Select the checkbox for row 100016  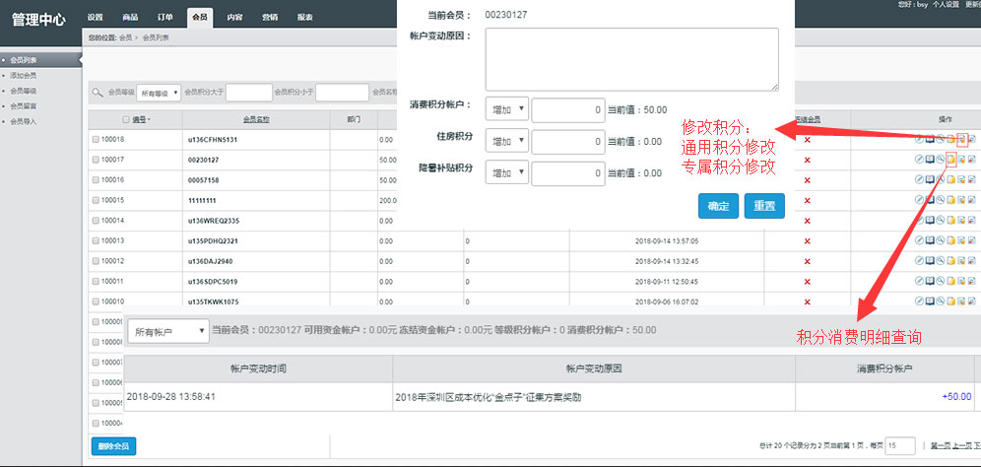[x=96, y=180]
